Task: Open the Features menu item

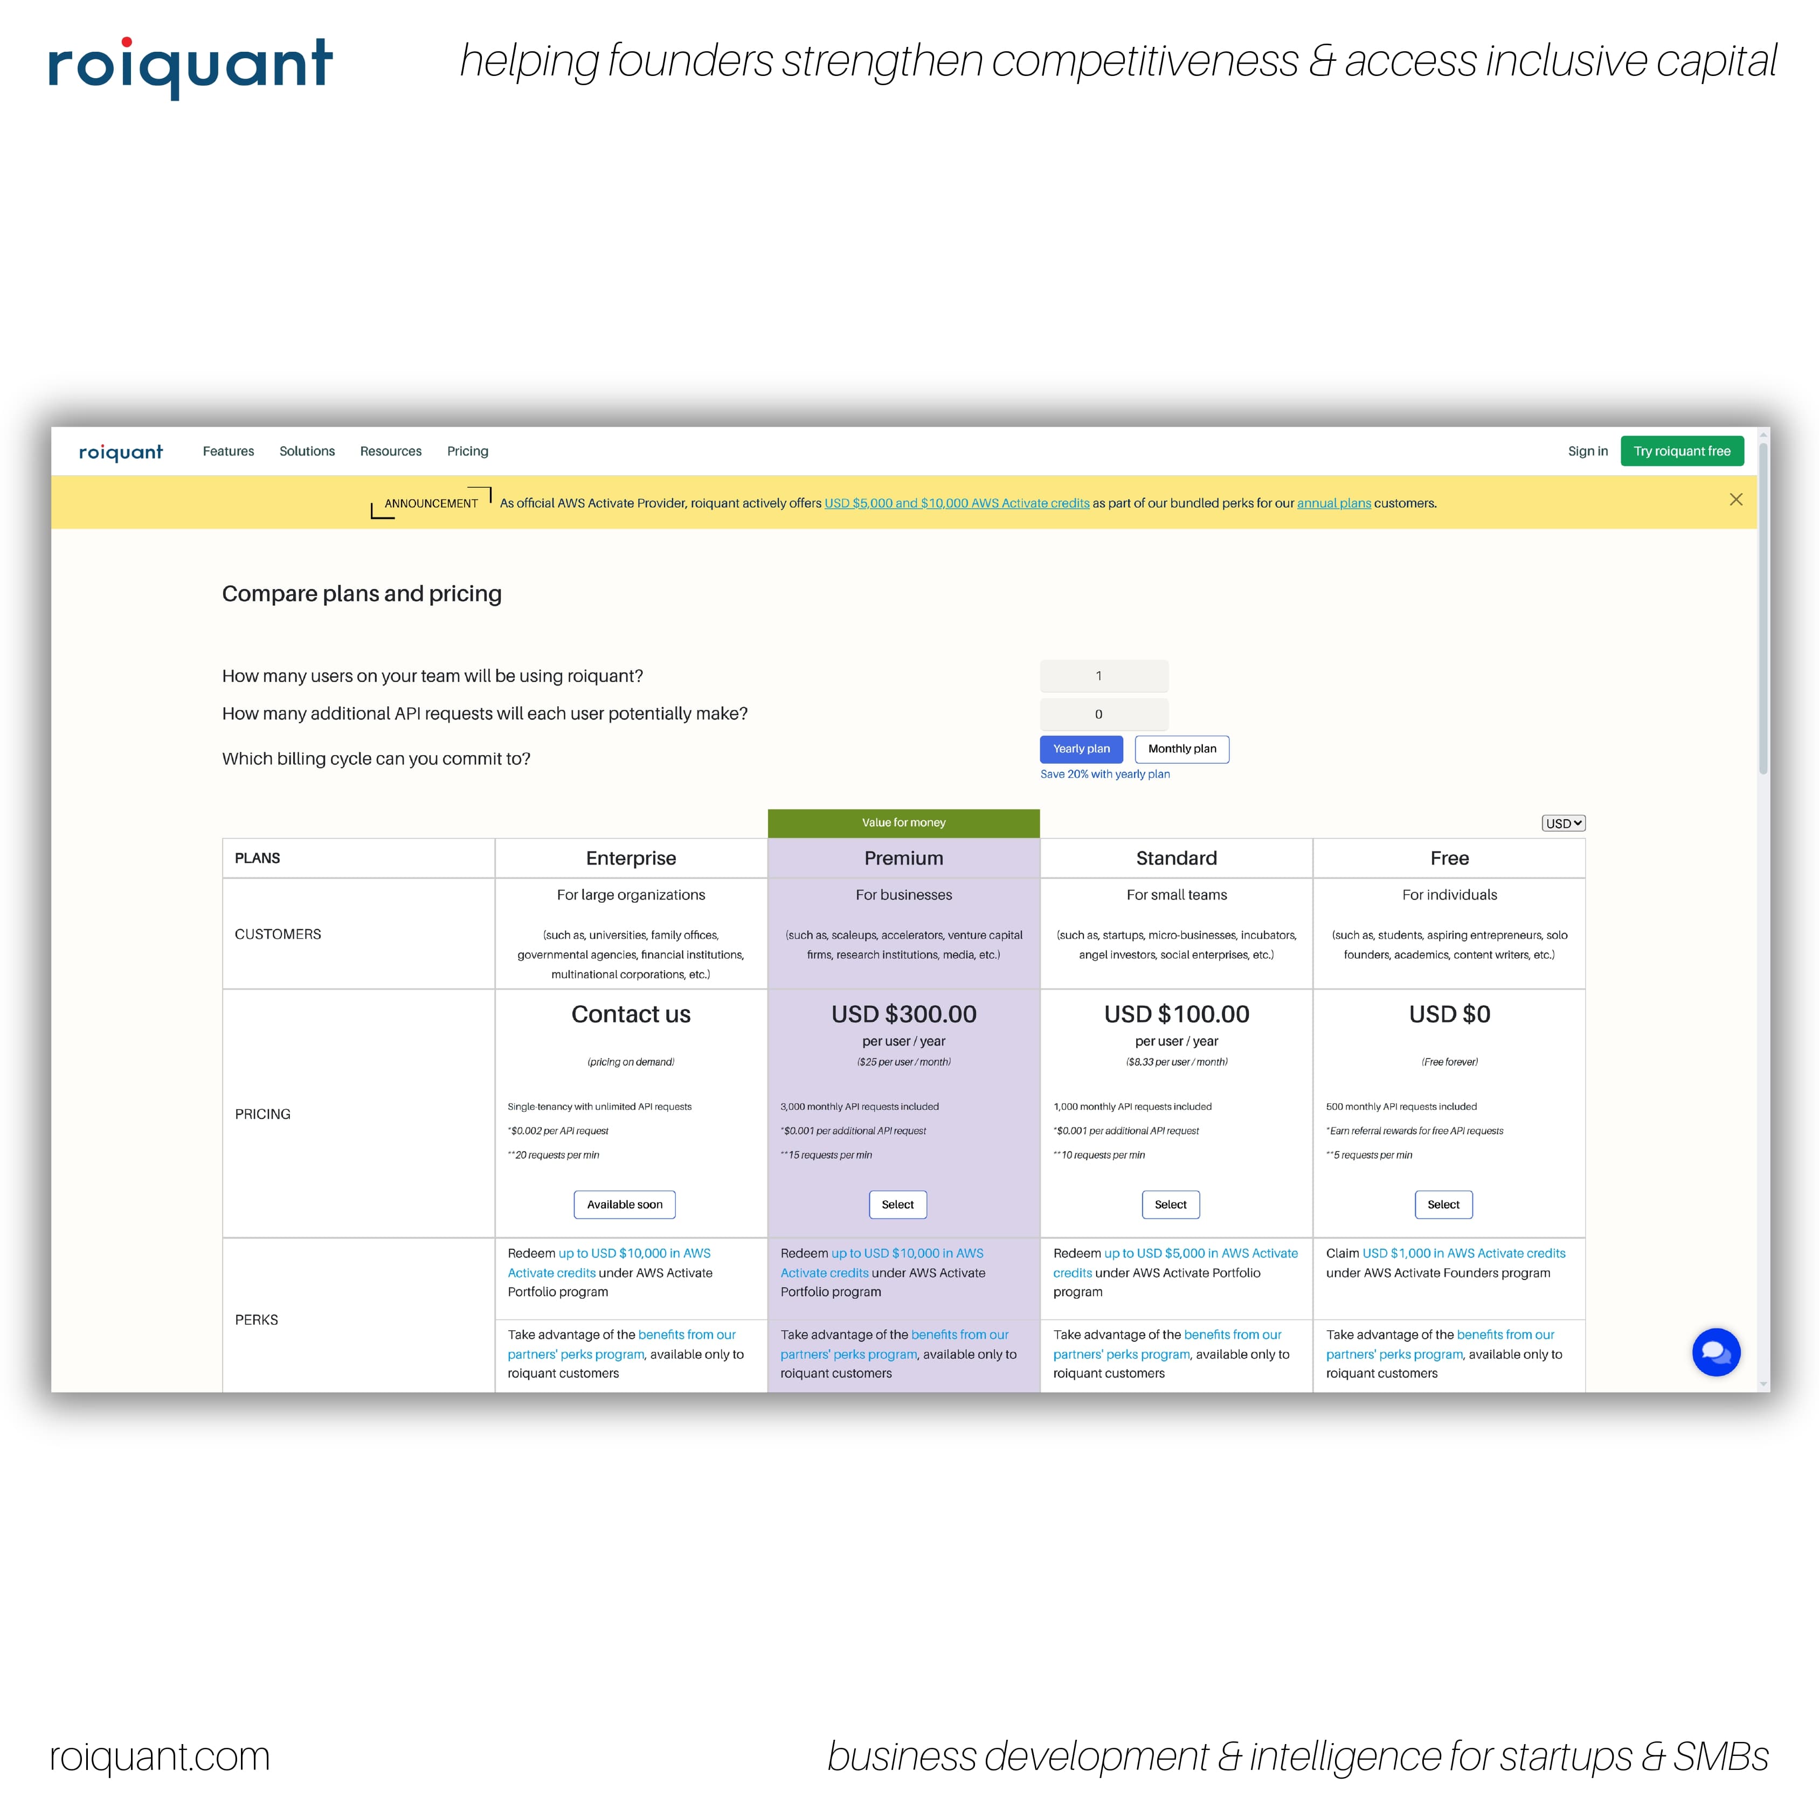Action: pos(228,451)
